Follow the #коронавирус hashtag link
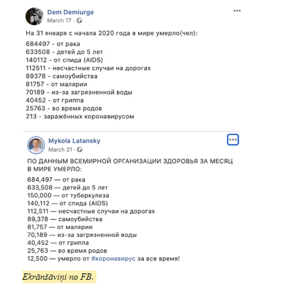This screenshot has width=282, height=290. pyautogui.click(x=113, y=258)
